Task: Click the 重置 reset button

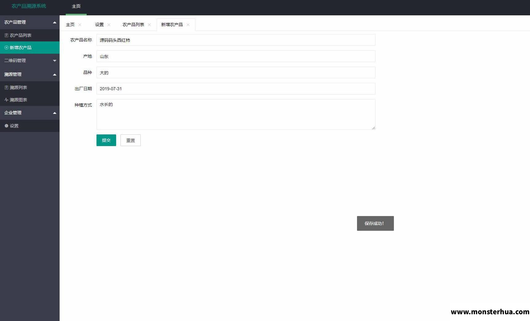Action: [131, 140]
